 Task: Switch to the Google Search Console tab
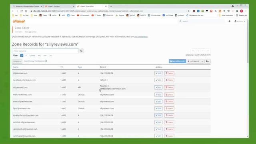pos(28,6)
